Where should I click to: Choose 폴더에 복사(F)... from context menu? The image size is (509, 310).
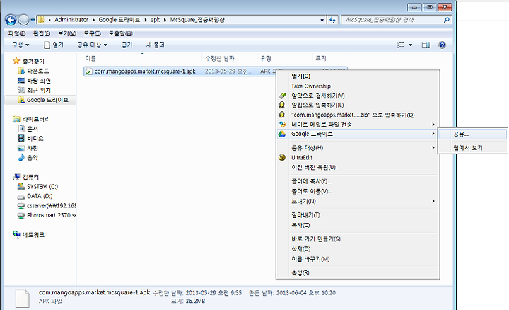[358, 181]
